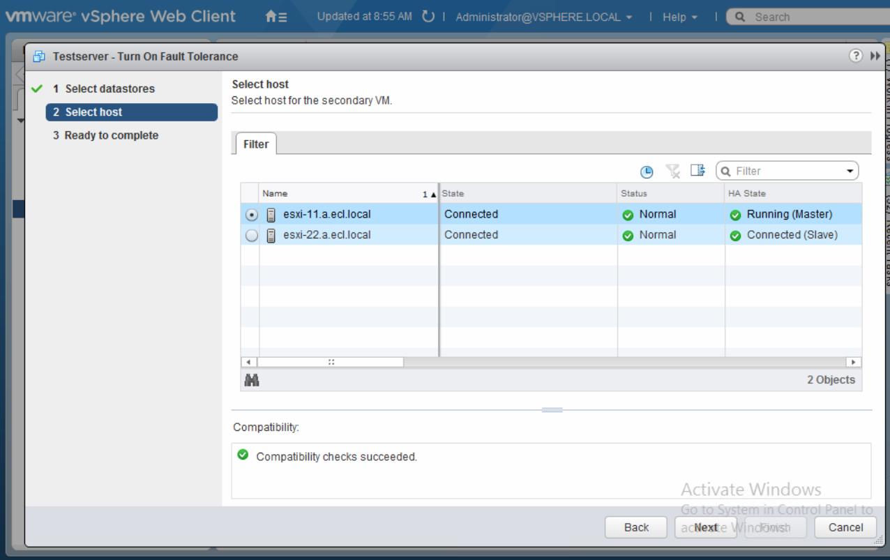Click the search magnifier icon in top bar
The height and width of the screenshot is (560, 890).
click(740, 17)
